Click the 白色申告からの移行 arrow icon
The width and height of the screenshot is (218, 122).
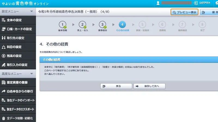4,91
